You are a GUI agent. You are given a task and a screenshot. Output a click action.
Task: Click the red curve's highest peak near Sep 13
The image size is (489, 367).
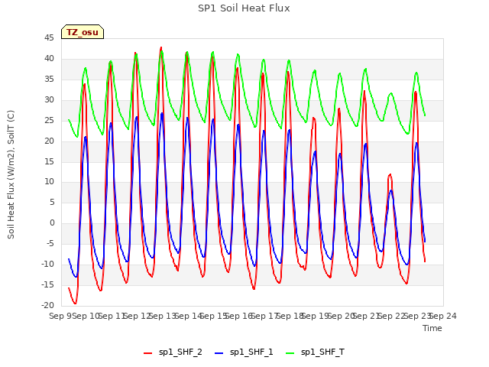161,47
